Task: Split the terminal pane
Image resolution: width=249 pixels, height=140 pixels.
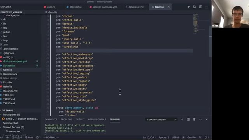Action: click(x=188, y=119)
